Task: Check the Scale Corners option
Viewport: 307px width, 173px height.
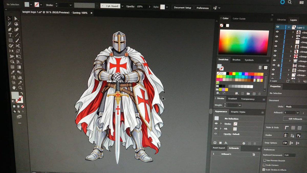Action: (x=264, y=165)
